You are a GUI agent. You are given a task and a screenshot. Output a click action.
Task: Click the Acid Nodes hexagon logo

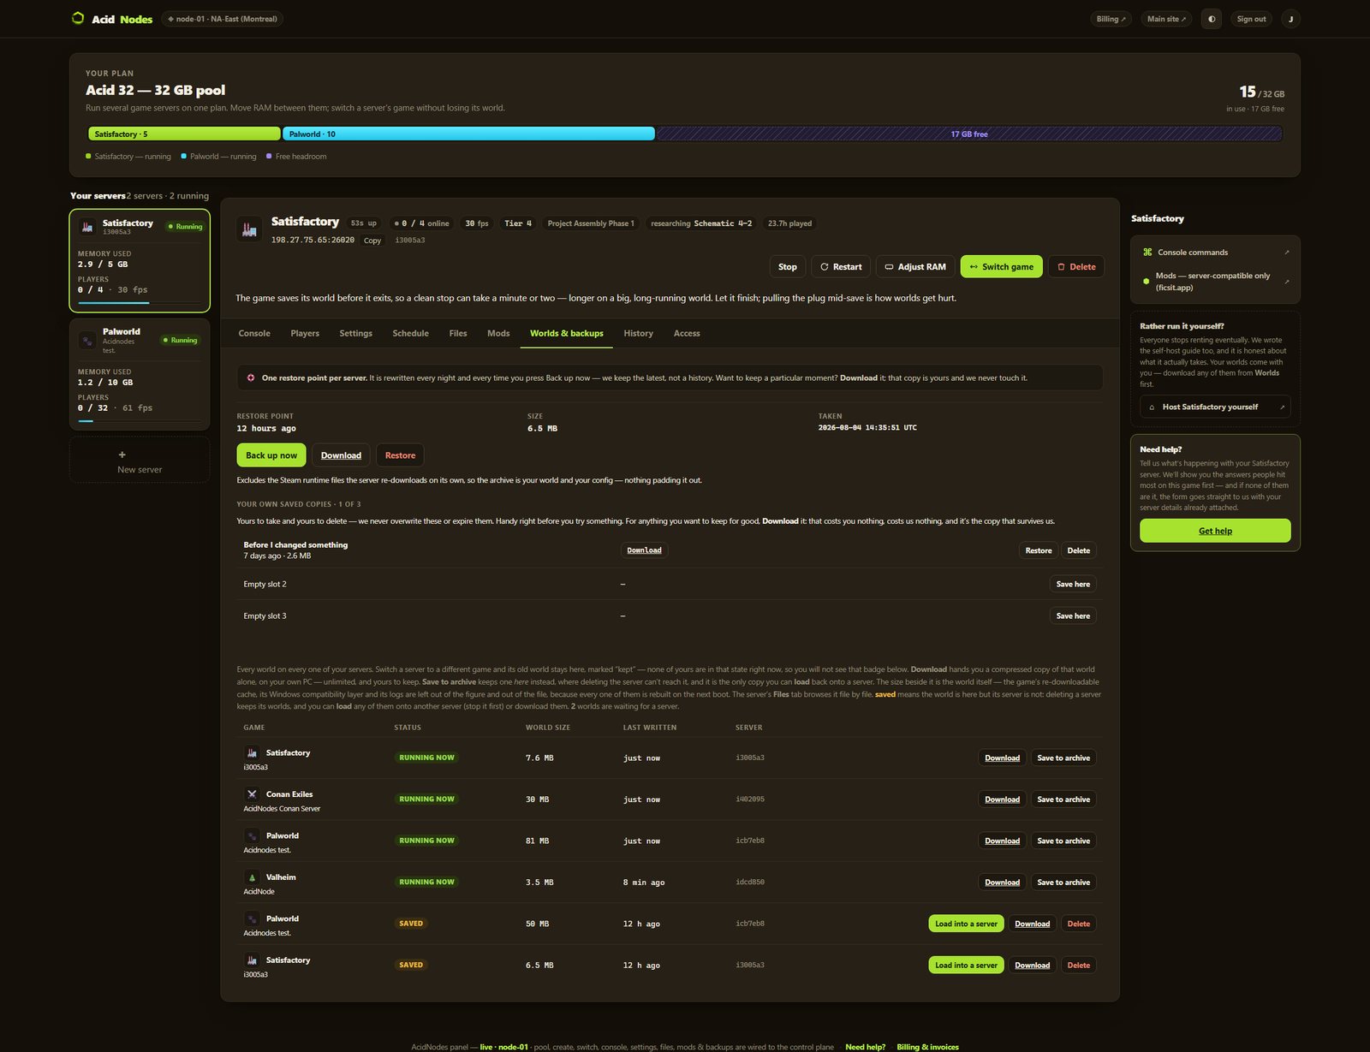point(78,18)
